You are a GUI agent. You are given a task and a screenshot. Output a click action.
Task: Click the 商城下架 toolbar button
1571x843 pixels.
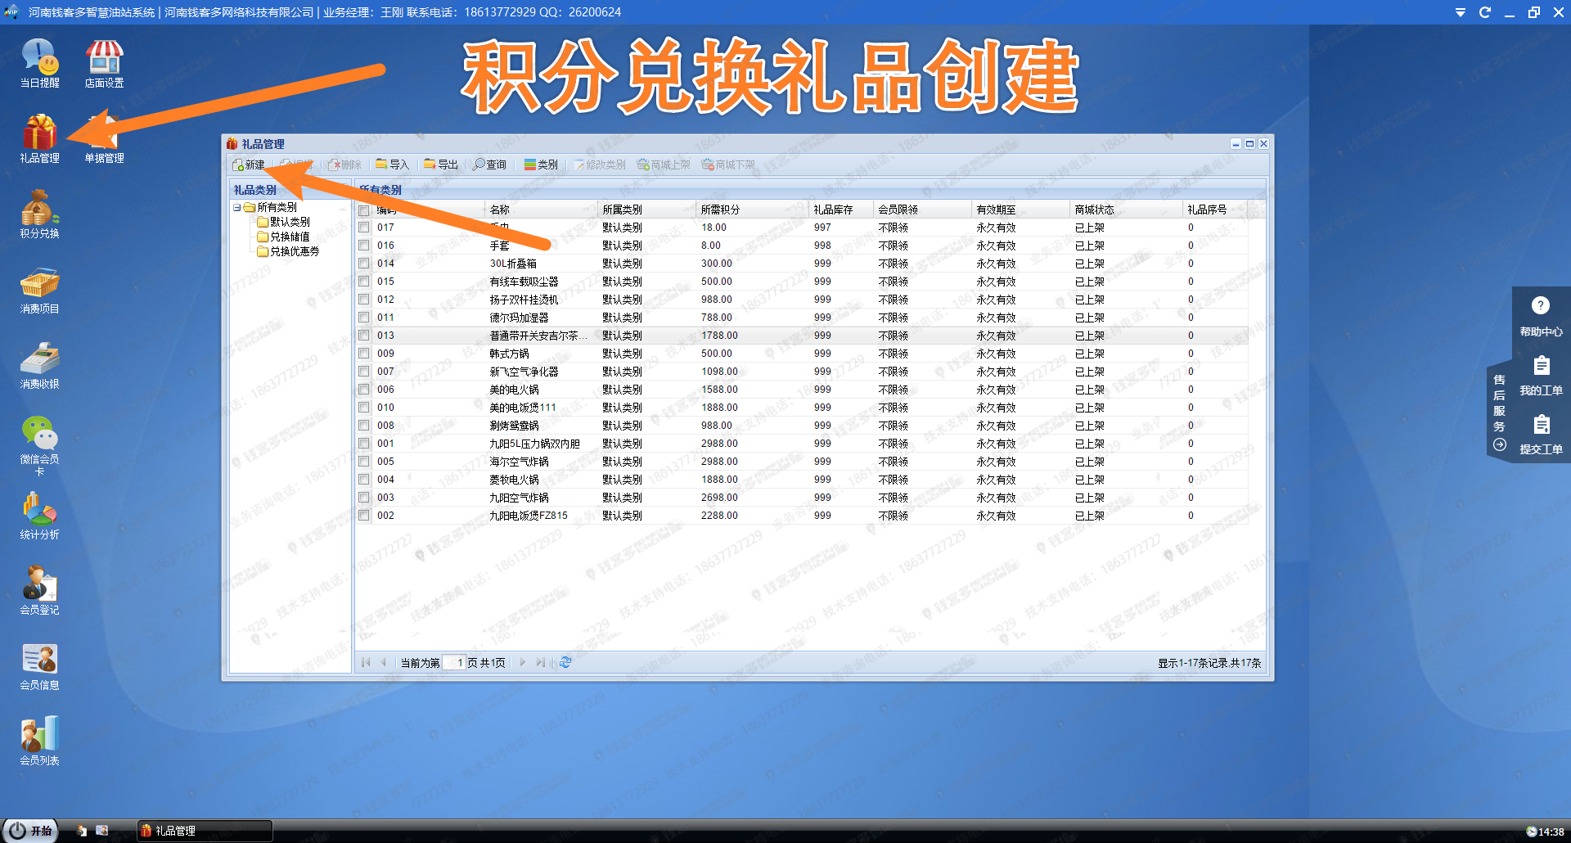pyautogui.click(x=728, y=165)
